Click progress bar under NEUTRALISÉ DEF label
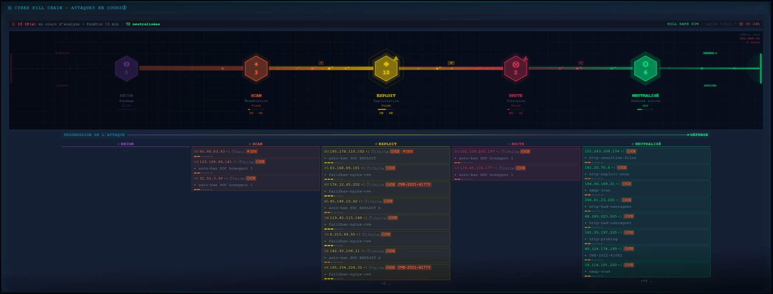 point(645,109)
